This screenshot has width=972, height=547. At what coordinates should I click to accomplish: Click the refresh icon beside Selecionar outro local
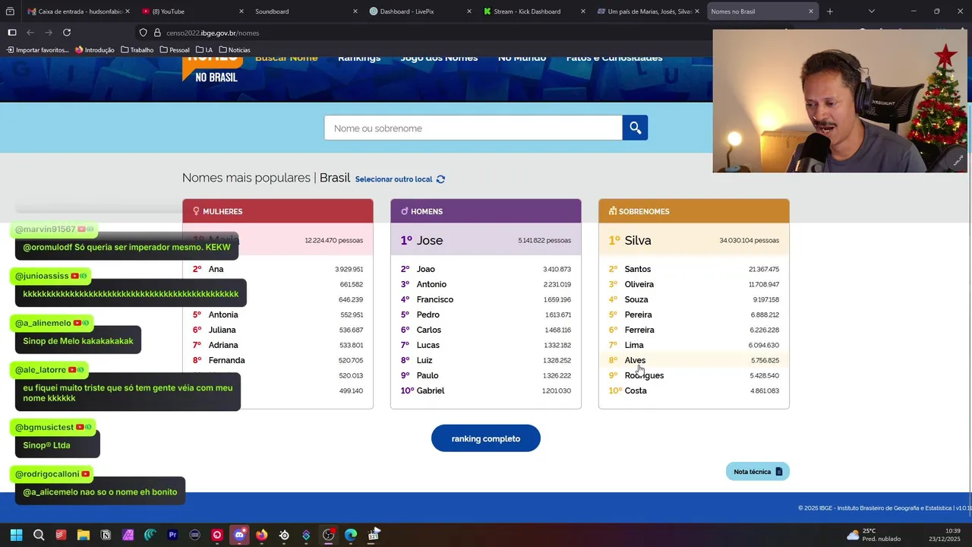coord(440,179)
